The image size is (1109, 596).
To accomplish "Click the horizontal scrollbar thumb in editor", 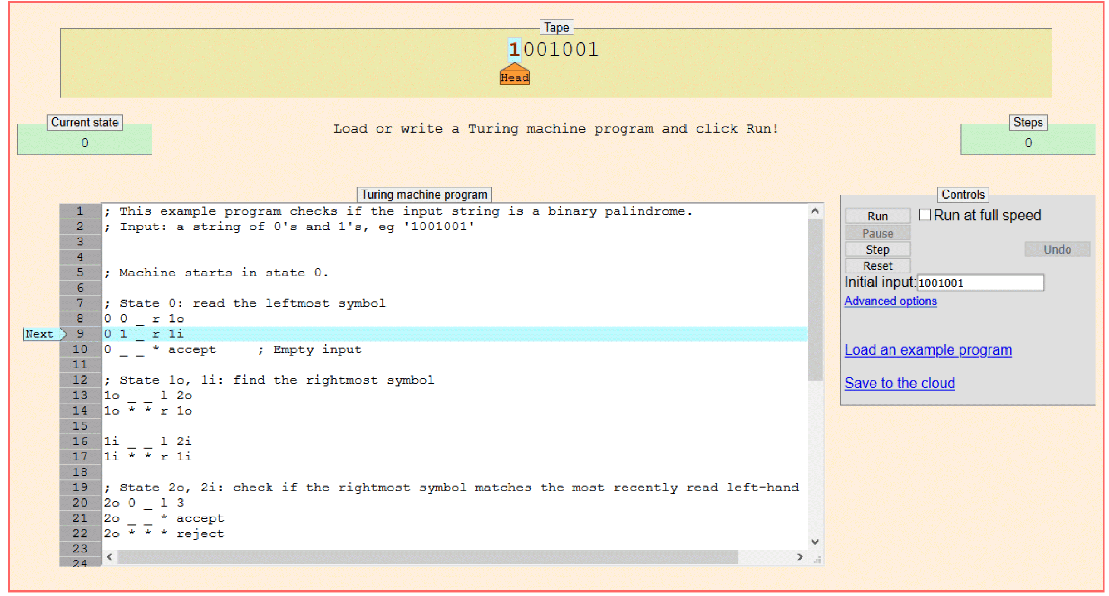I will click(x=428, y=557).
